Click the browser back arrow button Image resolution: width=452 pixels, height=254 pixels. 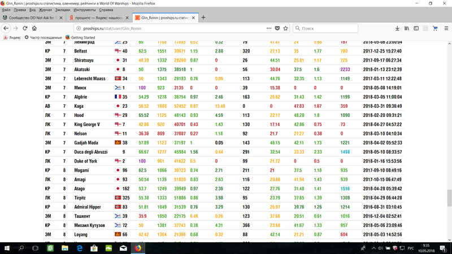pyautogui.click(x=6, y=28)
